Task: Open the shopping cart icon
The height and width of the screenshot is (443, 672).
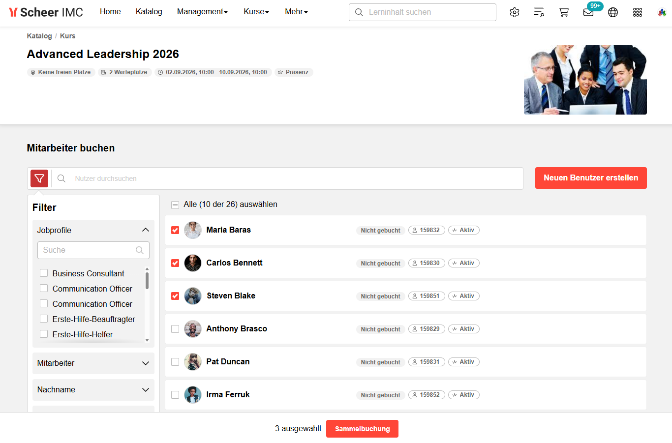Action: click(x=564, y=12)
